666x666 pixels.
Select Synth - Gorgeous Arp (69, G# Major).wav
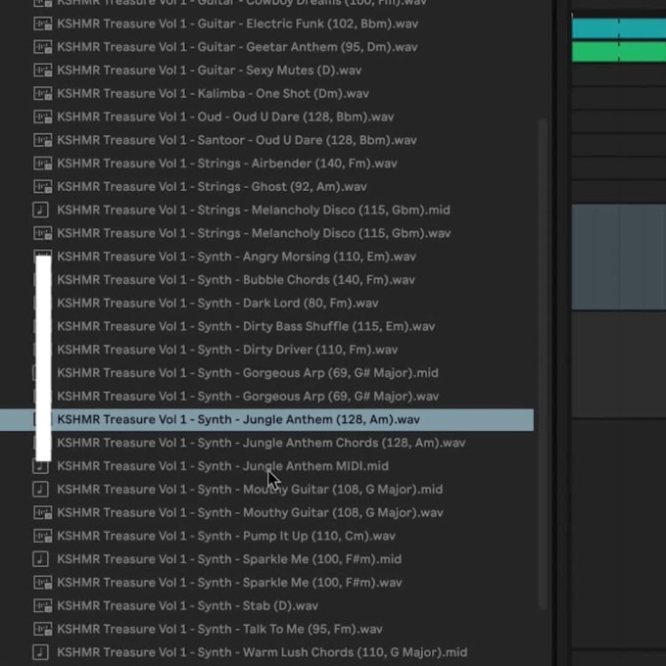point(248,397)
